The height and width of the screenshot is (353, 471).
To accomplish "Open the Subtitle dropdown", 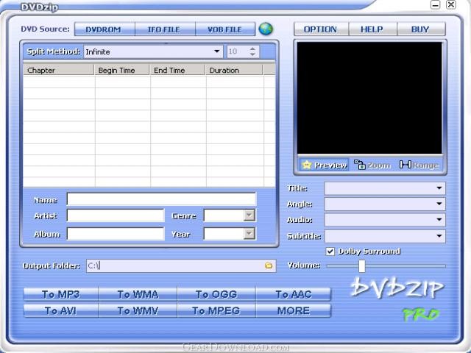I will pos(439,236).
